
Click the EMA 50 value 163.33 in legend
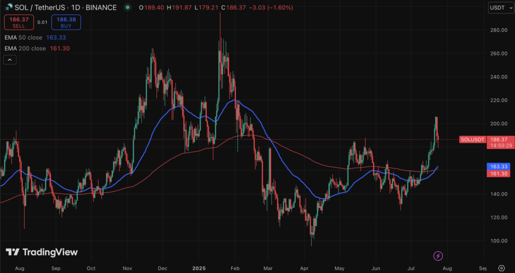click(56, 37)
